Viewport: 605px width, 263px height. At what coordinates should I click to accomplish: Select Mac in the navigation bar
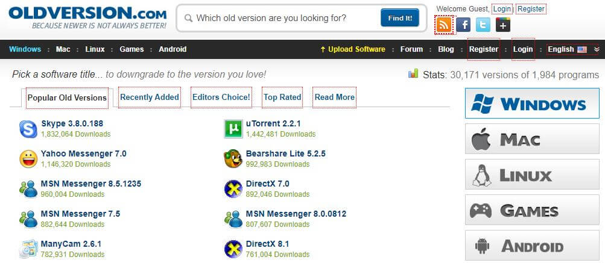(63, 49)
